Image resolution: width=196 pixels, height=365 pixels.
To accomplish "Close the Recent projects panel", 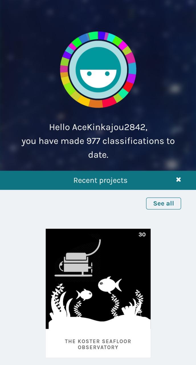I will click(178, 180).
